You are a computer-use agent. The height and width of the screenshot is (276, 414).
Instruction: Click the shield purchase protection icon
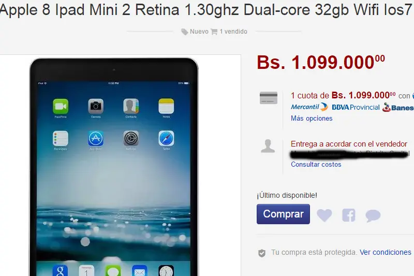tap(262, 253)
